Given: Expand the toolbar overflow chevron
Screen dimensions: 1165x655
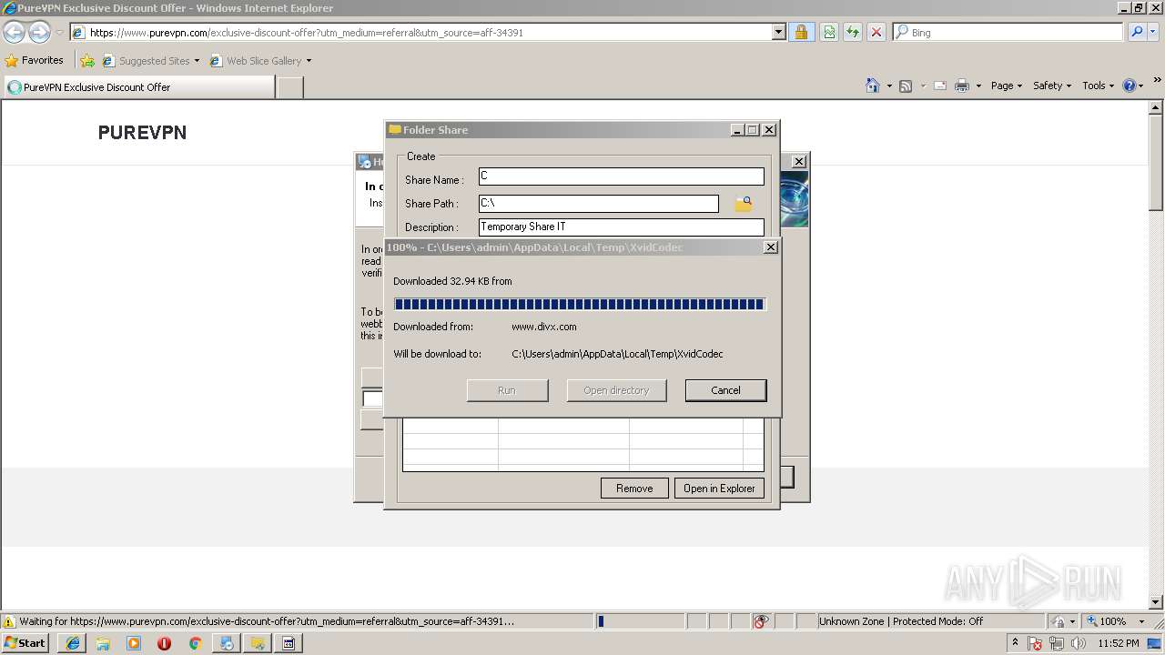Looking at the screenshot, I should tap(1158, 81).
